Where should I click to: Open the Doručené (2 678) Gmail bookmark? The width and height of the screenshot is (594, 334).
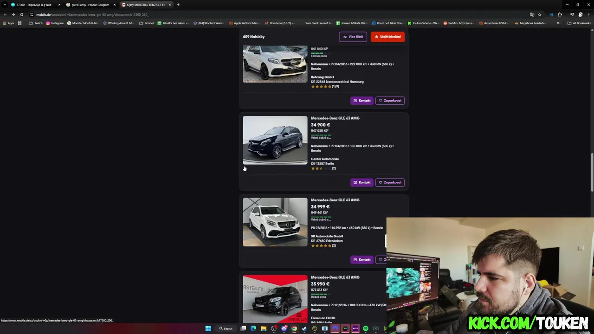point(280,23)
